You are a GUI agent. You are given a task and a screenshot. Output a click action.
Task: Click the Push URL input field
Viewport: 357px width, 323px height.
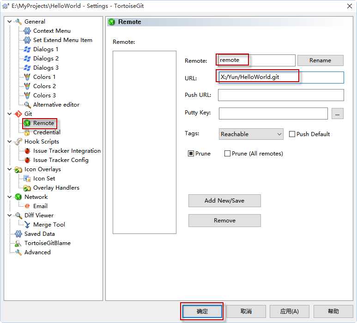pos(281,95)
